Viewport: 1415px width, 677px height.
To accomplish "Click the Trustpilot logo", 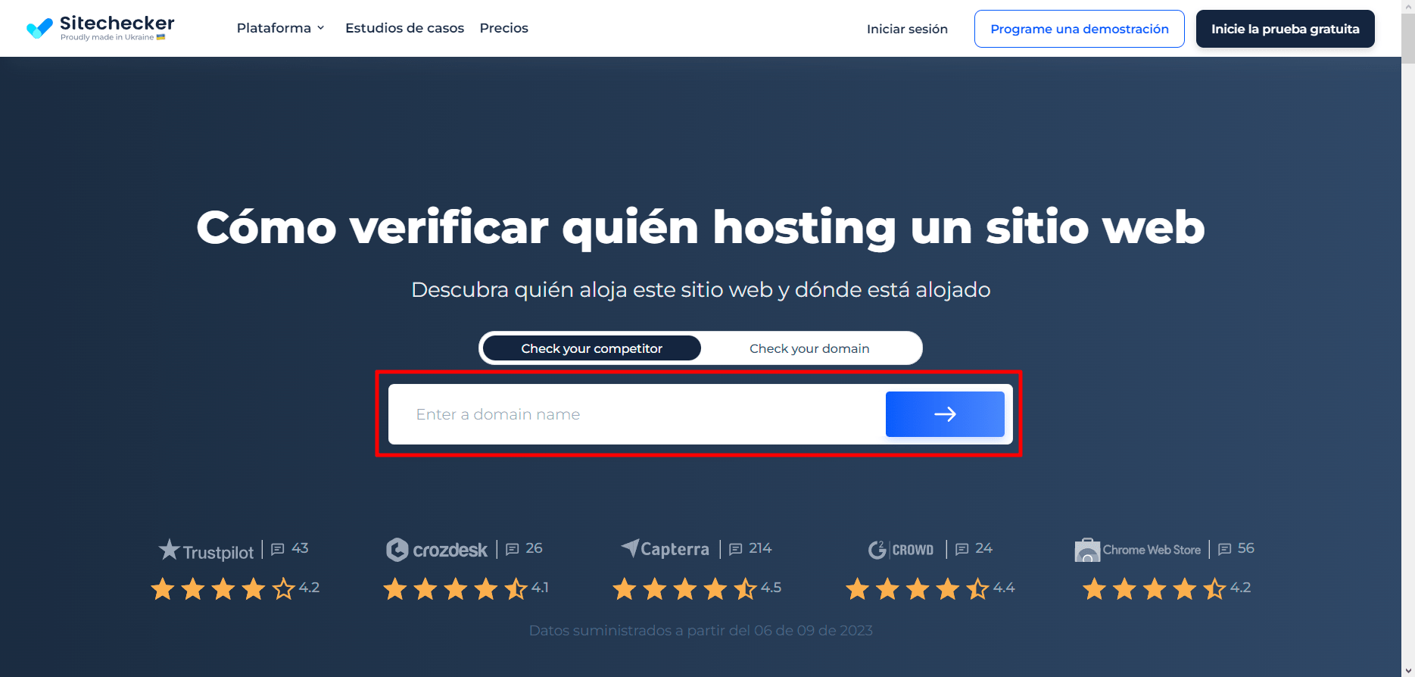I will tap(206, 551).
